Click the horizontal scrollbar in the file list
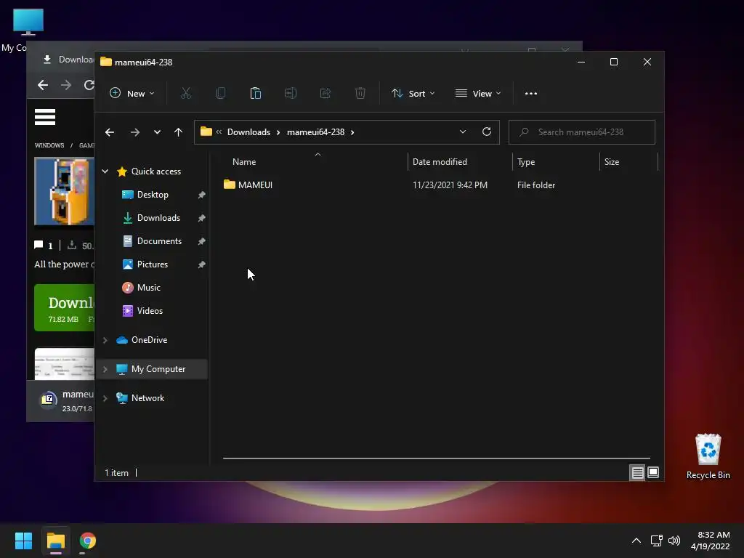Screen dimensions: 744x558 point(437,458)
